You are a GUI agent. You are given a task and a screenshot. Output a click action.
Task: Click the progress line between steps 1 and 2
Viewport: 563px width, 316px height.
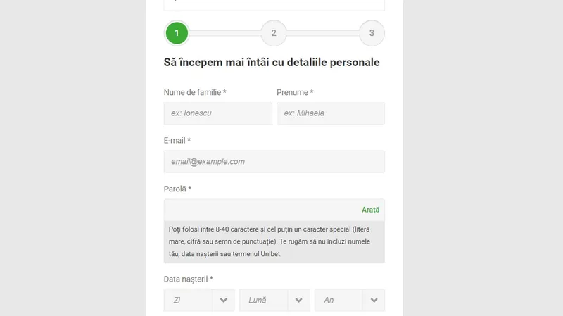tap(225, 33)
